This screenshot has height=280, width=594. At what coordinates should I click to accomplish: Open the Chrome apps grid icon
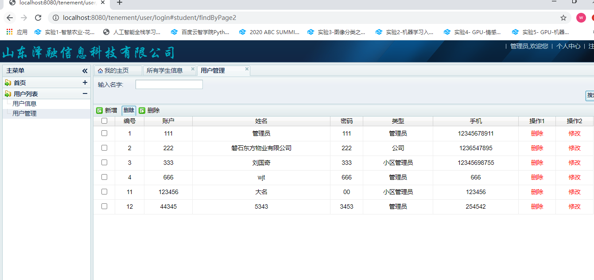(9, 32)
